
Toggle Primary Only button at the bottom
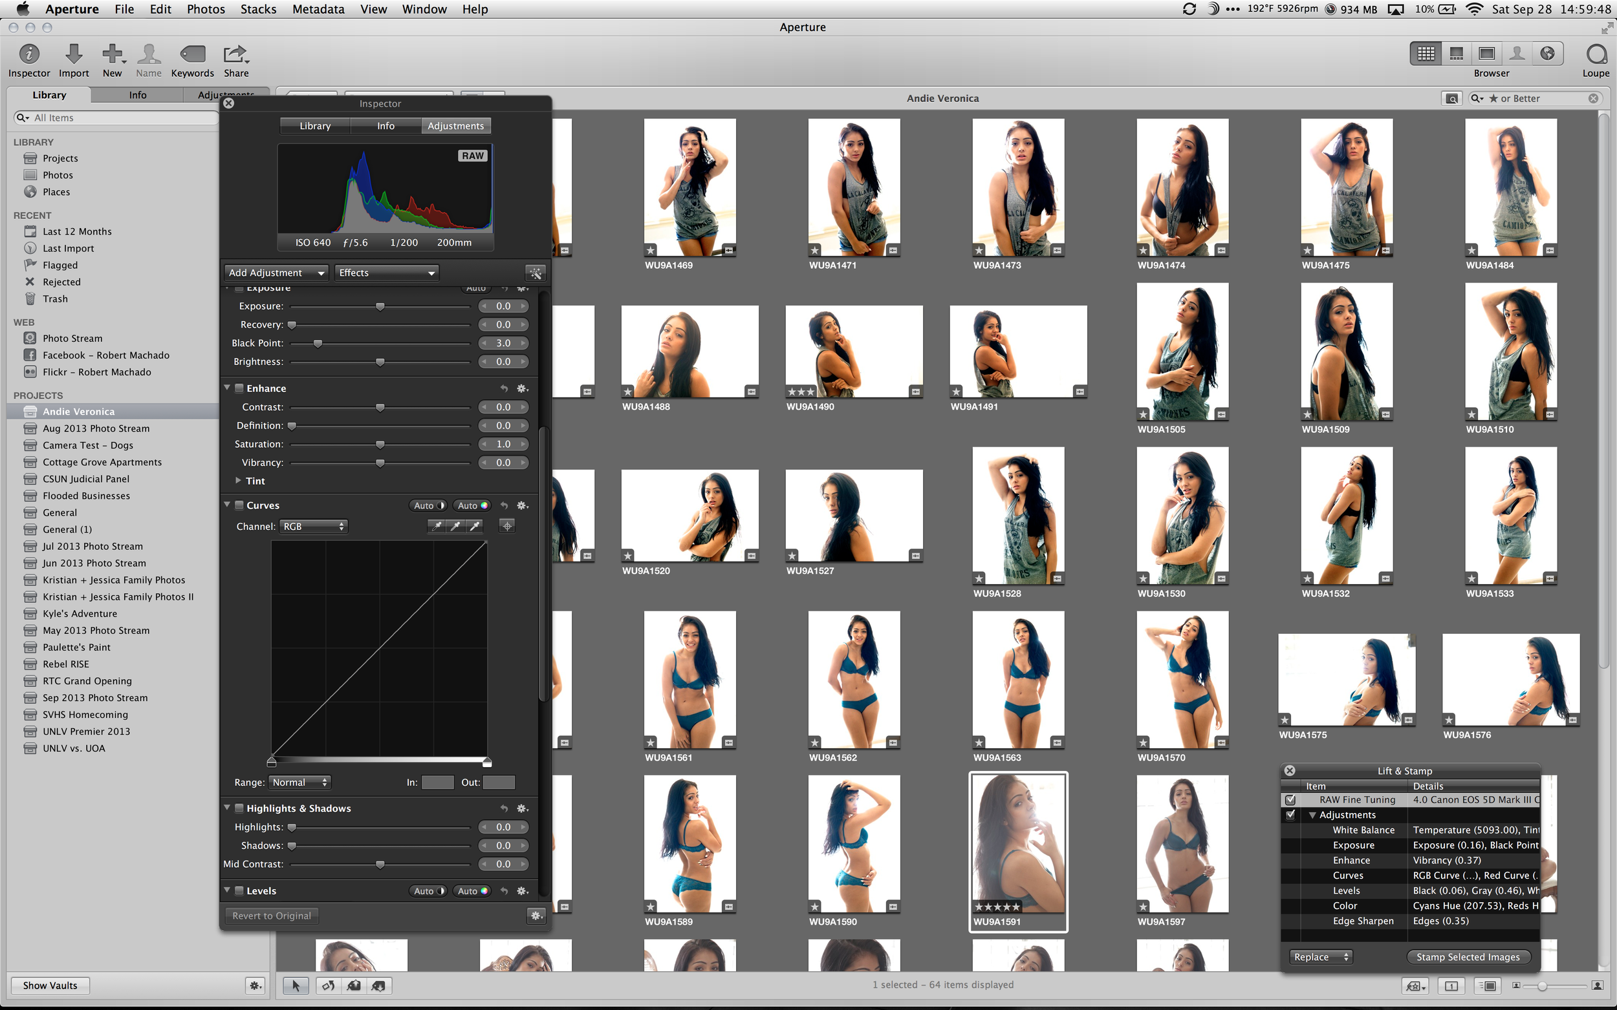1451,986
